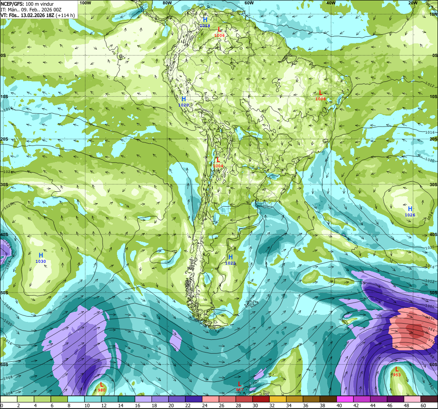The height and width of the screenshot is (409, 438).
Task: Click the L symbol above 1008 over Brazil
Action: click(321, 93)
